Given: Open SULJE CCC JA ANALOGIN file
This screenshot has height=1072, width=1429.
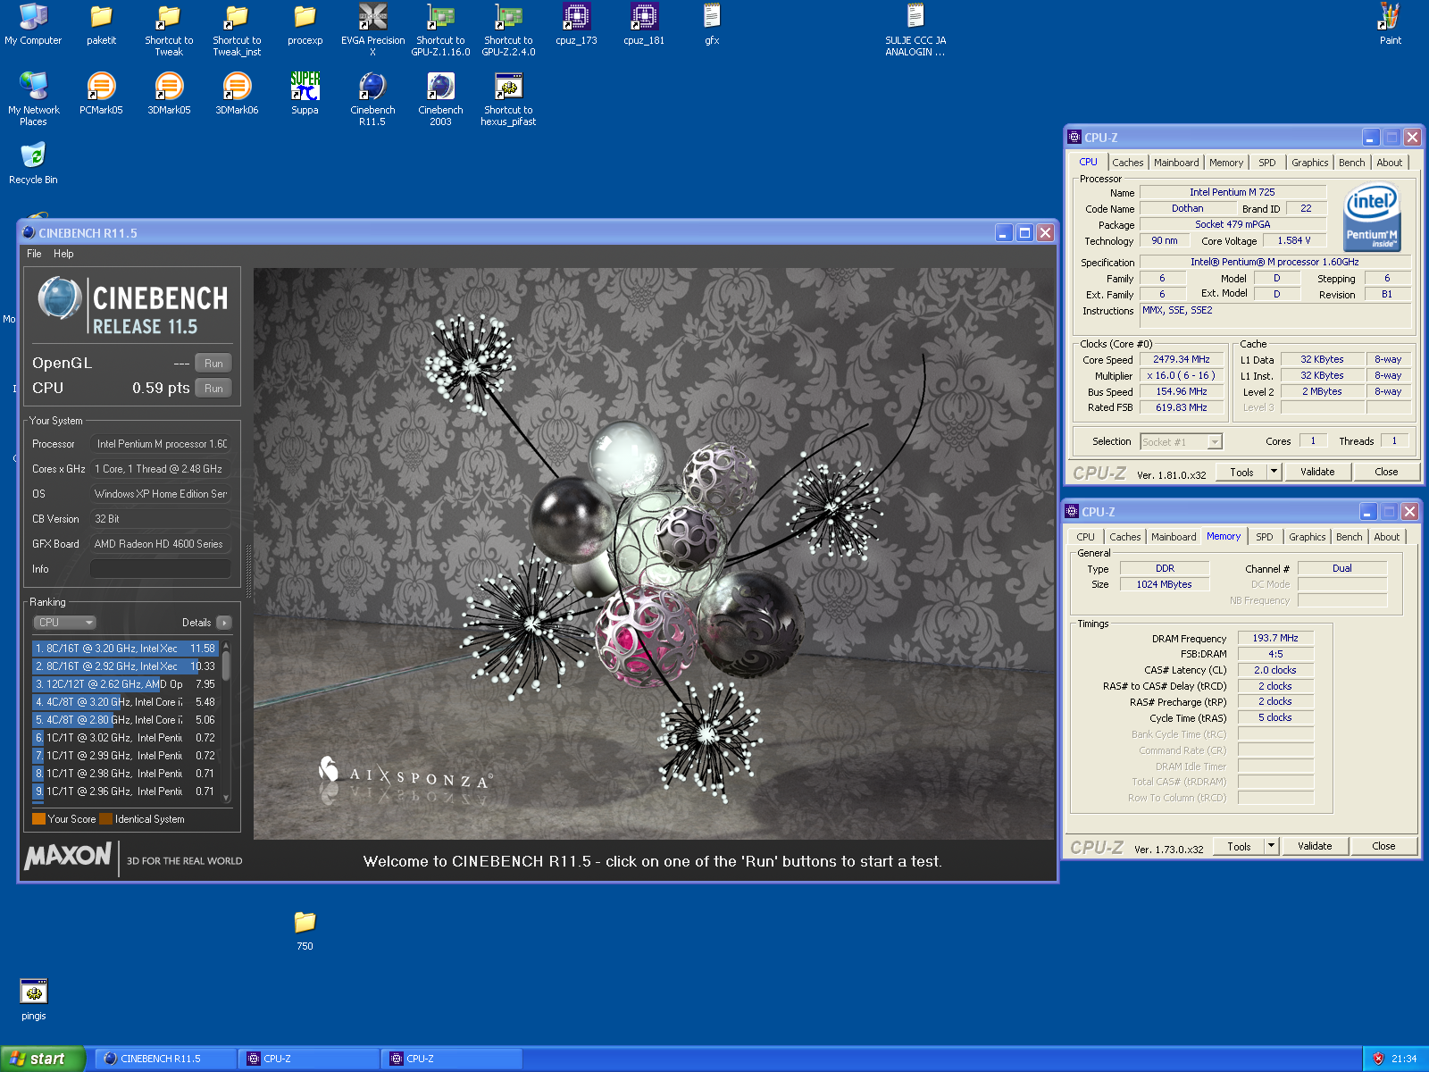Looking at the screenshot, I should coord(915,29).
